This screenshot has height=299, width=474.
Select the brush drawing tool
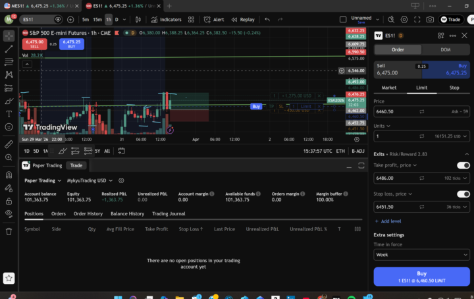click(x=9, y=101)
